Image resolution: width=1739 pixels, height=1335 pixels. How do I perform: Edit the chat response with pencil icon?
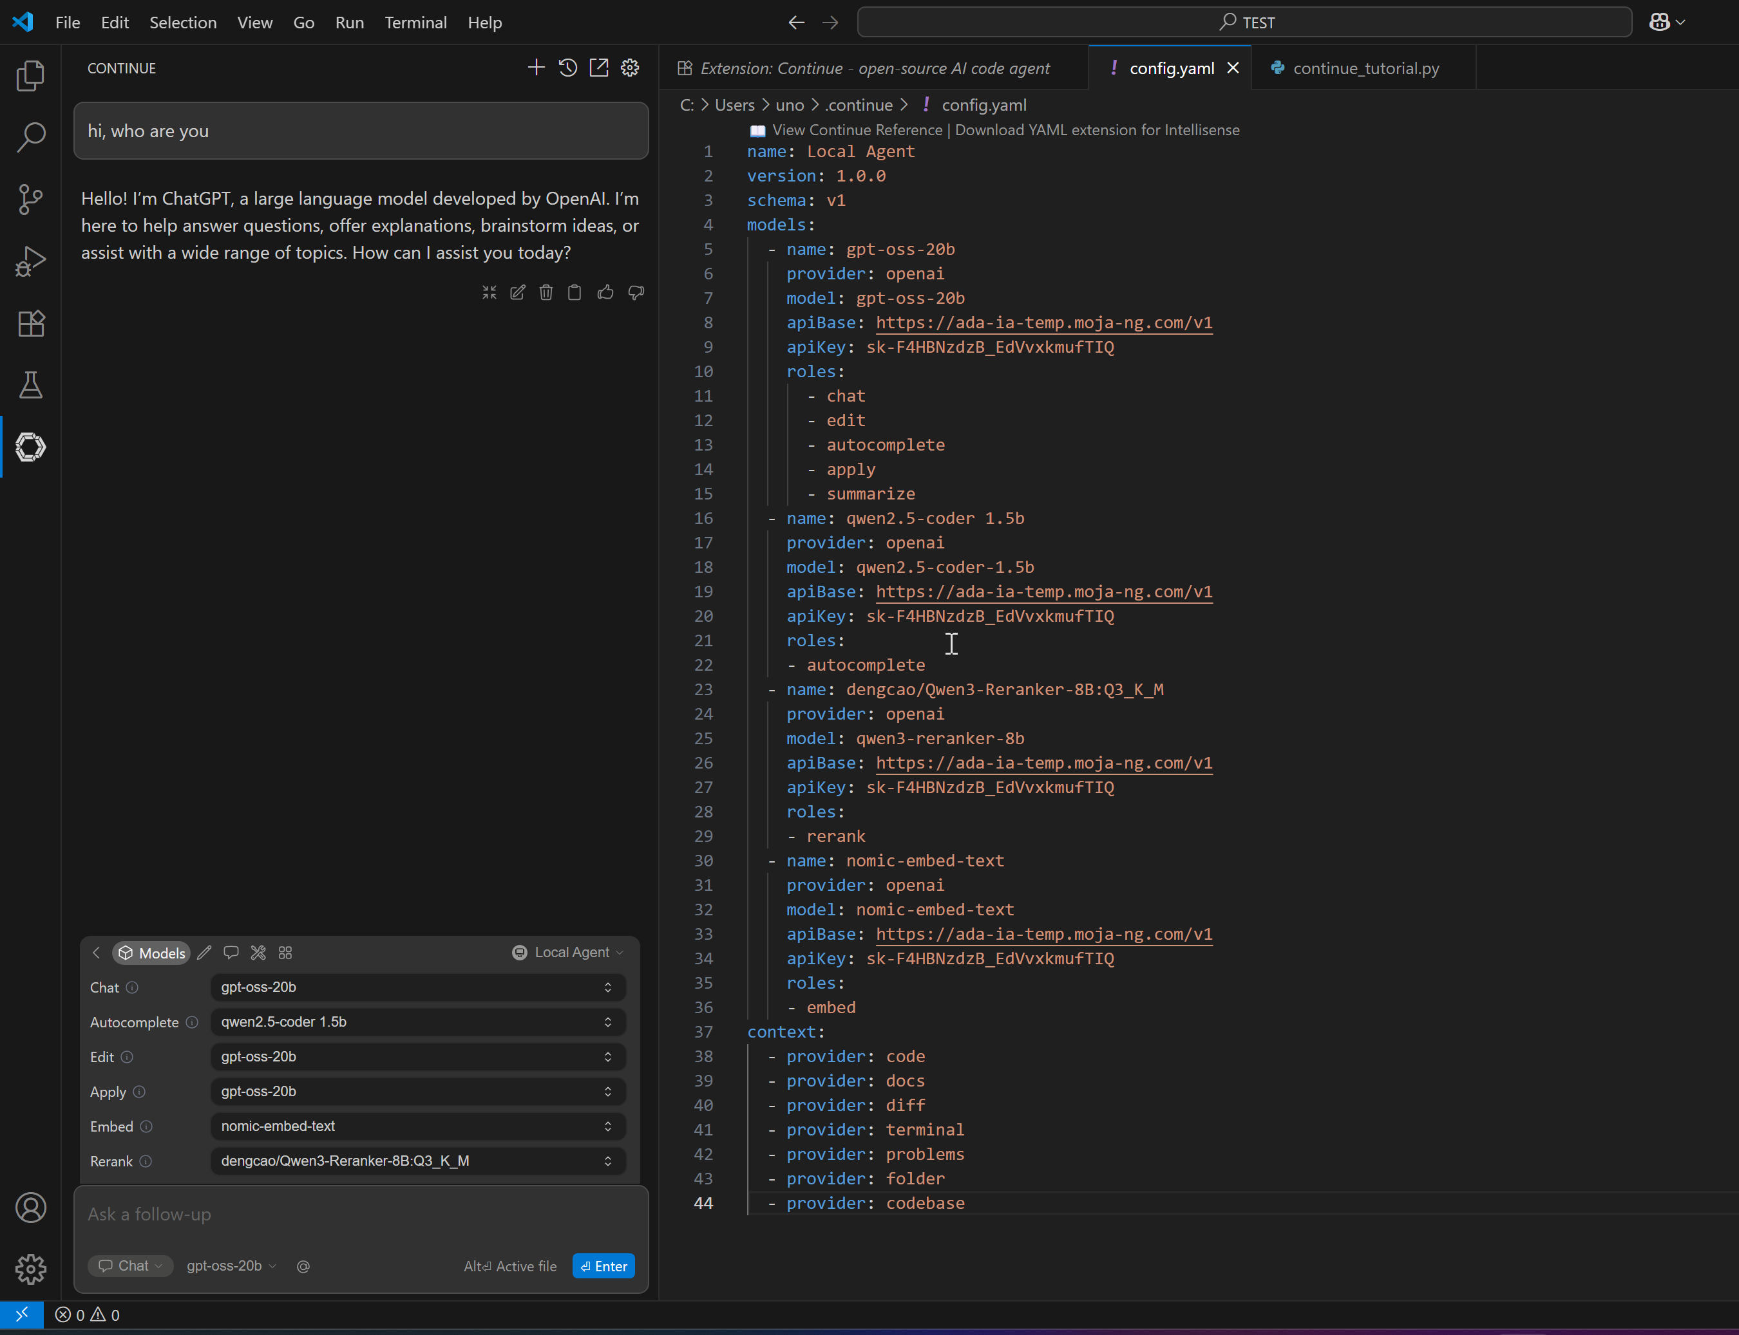coord(518,292)
